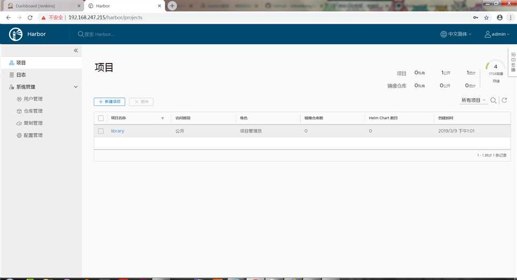Screen dimensions: 517x280
Task: Click the 用户管理 users icon
Action: coord(19,99)
